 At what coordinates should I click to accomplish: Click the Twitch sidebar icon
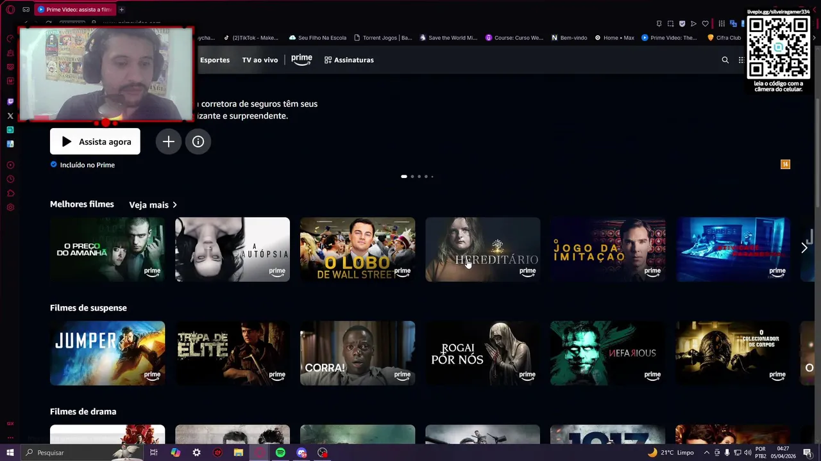click(x=10, y=102)
